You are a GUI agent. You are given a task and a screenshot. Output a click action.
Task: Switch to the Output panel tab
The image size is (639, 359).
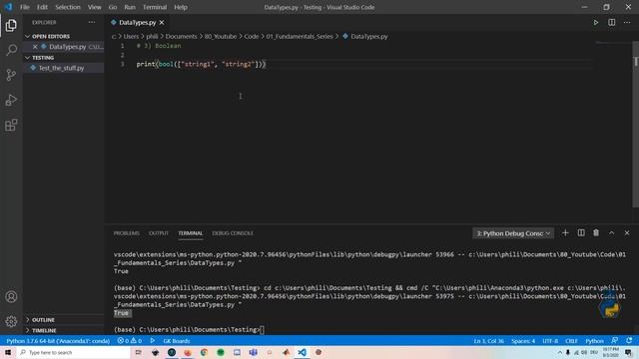(x=159, y=233)
